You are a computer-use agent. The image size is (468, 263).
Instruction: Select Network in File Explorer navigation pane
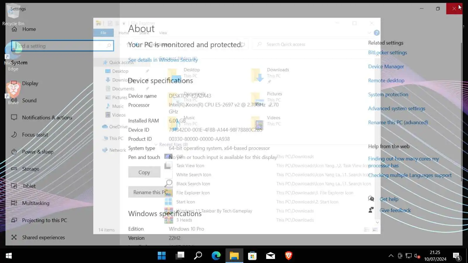[x=114, y=150]
